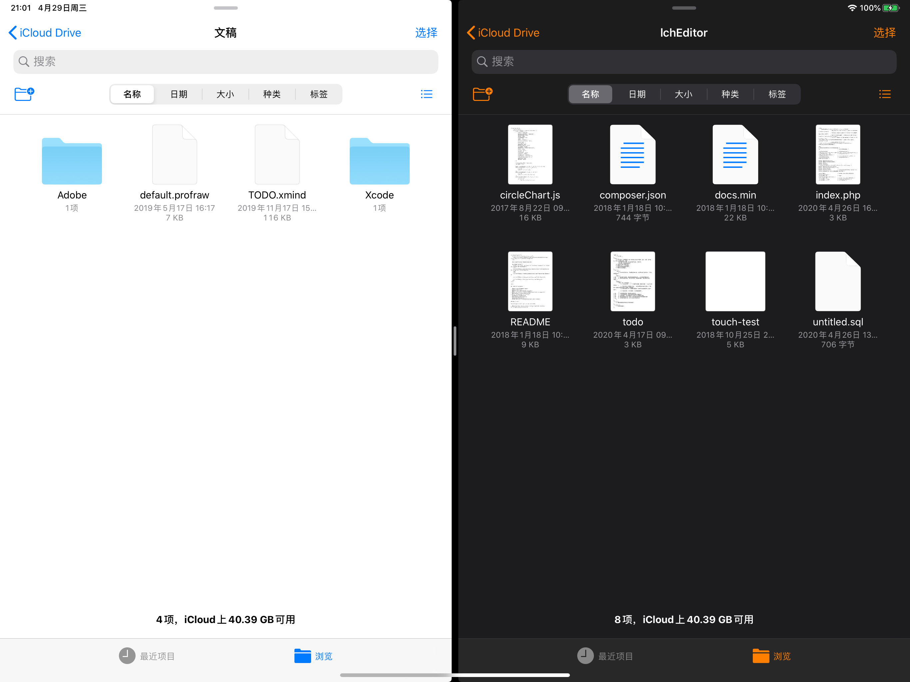Image resolution: width=910 pixels, height=682 pixels.
Task: Click new folder icon in IchEditor pane
Action: tap(482, 94)
